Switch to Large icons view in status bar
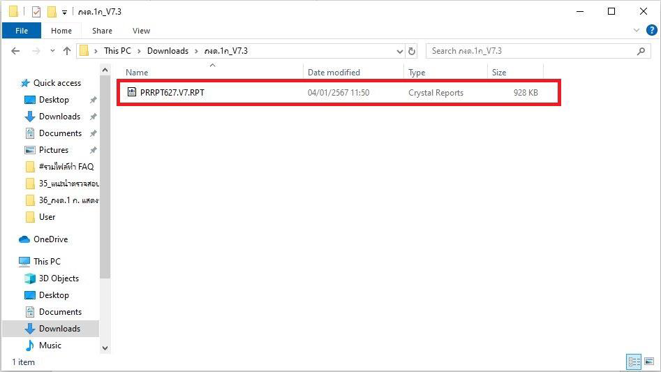 coord(649,362)
